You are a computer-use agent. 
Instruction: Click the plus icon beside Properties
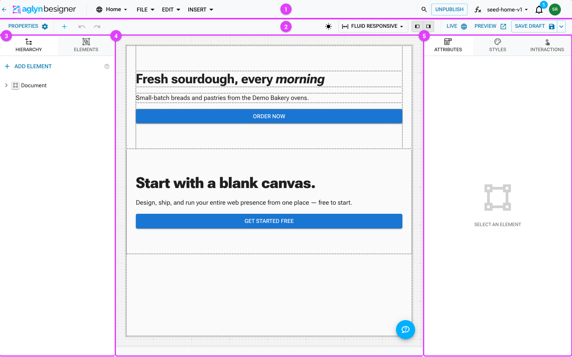[x=64, y=27]
